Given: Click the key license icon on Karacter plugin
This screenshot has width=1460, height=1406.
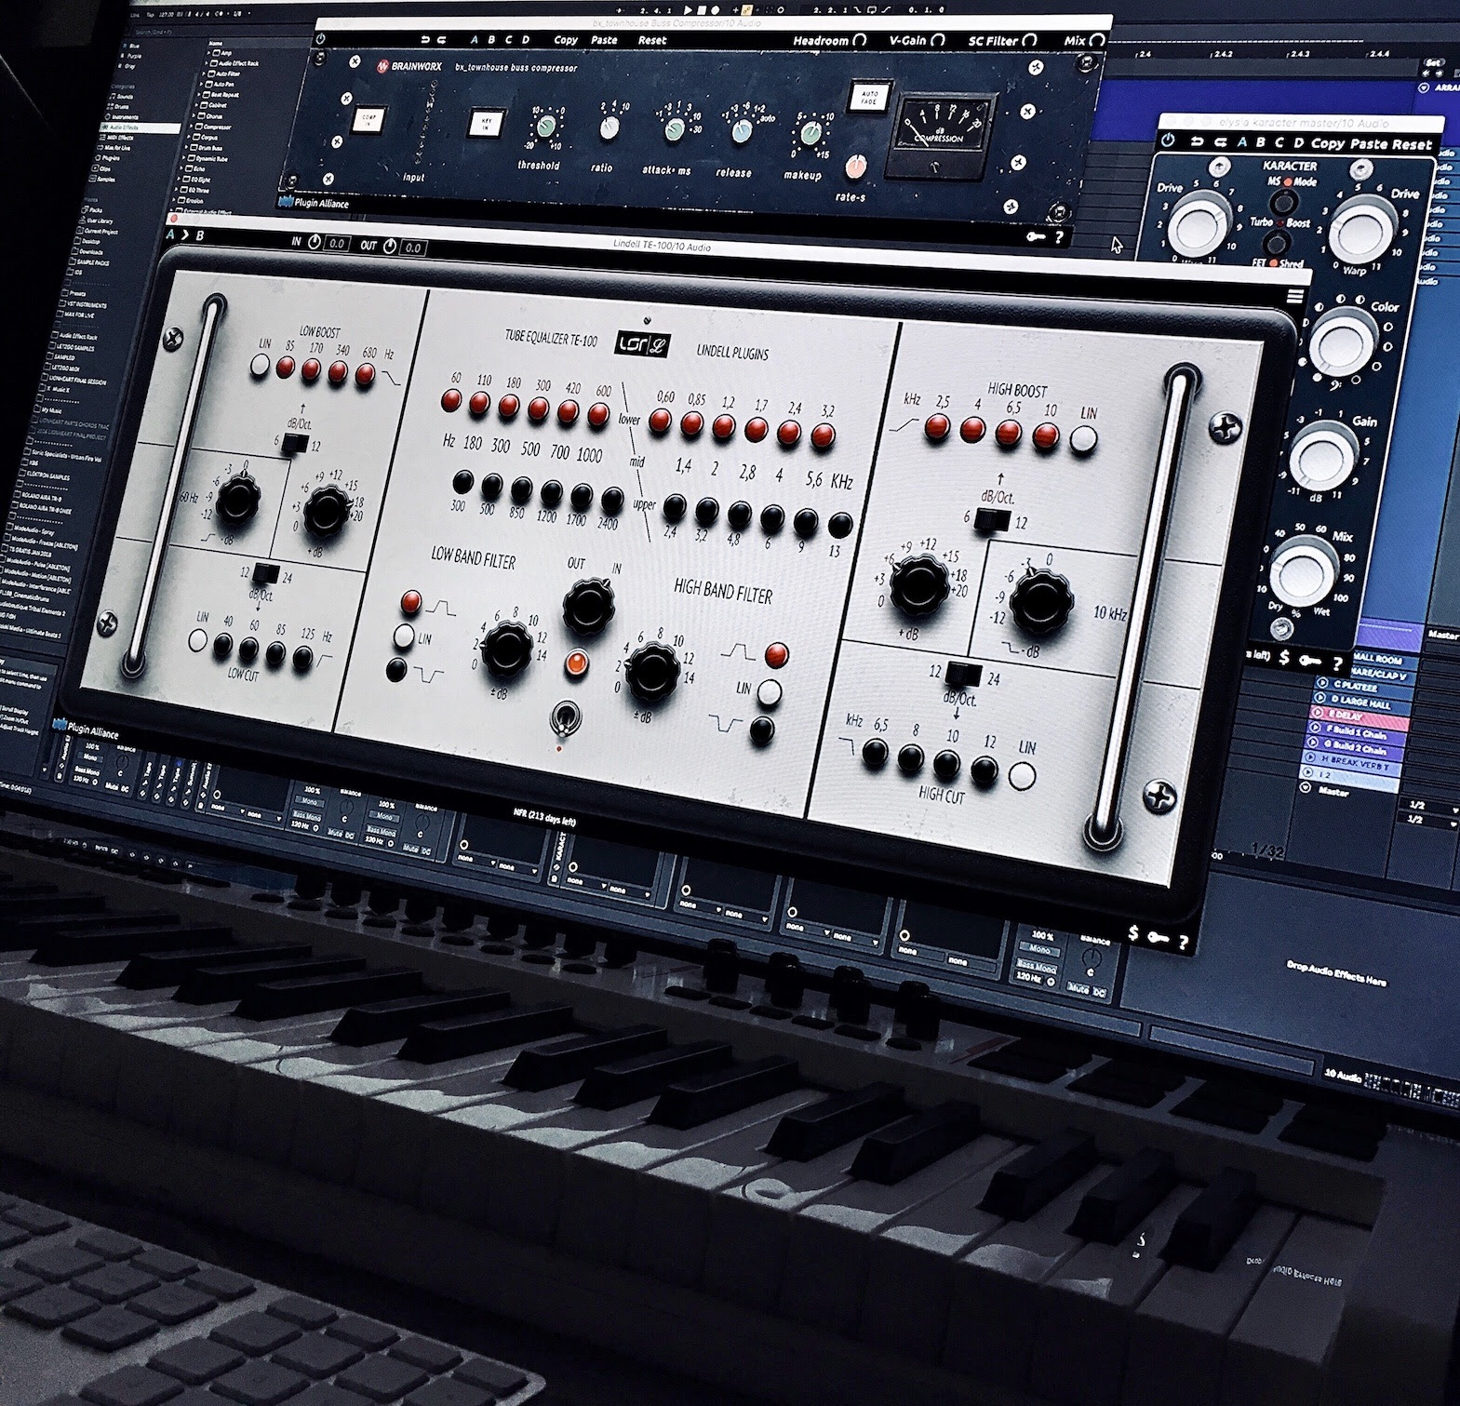Looking at the screenshot, I should pos(1309,661).
